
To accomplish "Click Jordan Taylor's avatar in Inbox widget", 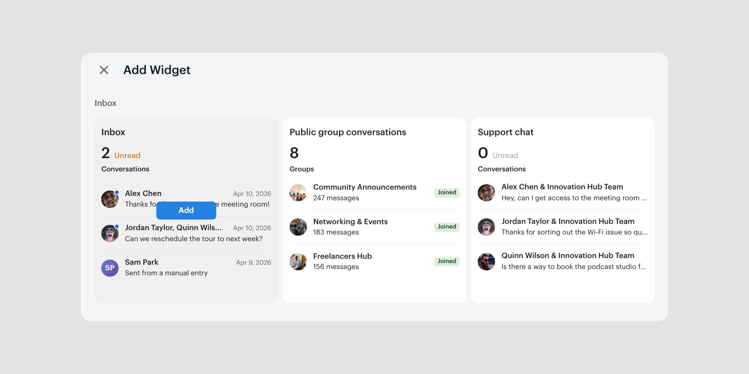I will pos(110,233).
